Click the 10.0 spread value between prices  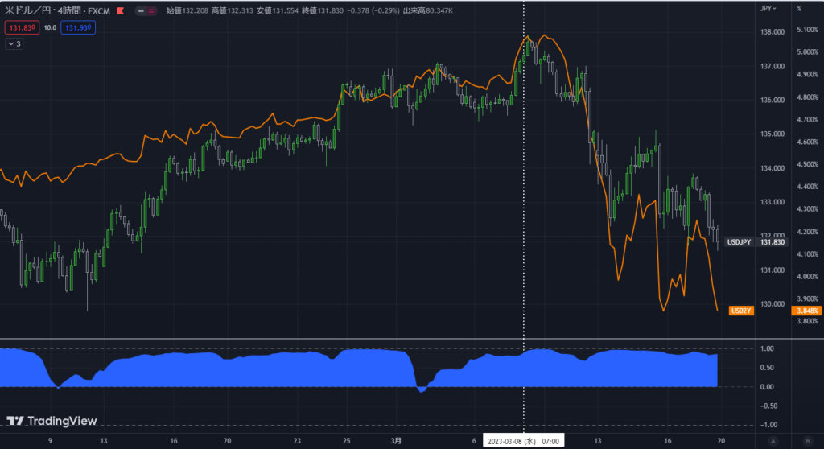[x=49, y=27]
